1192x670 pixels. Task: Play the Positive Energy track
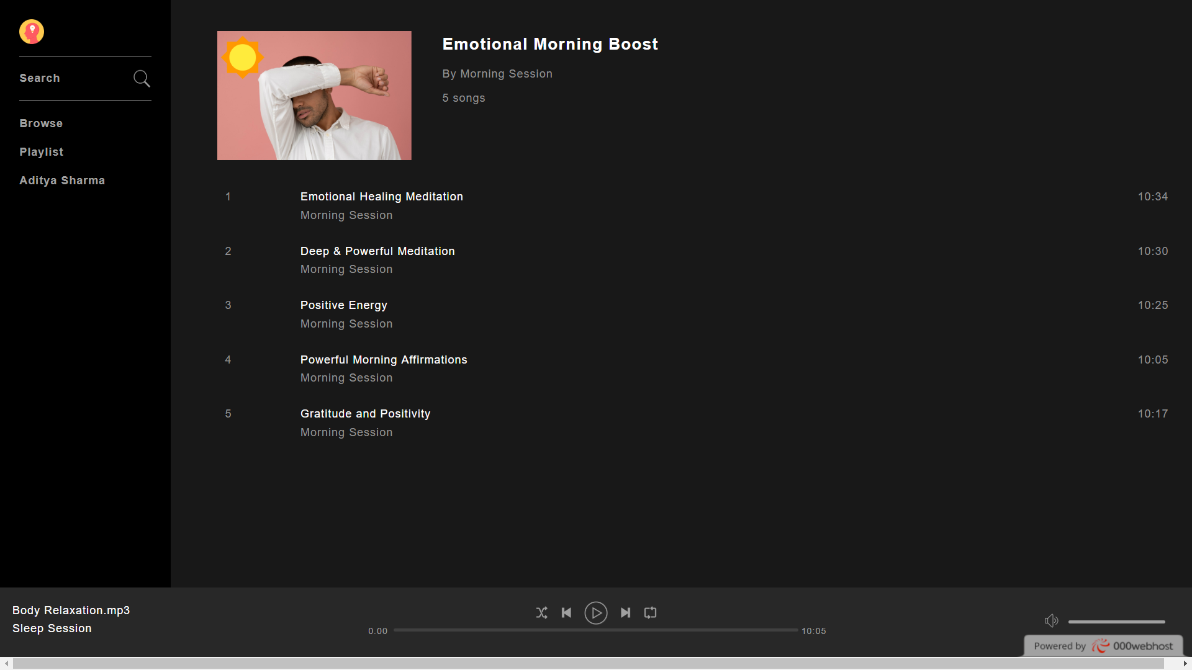tap(343, 305)
